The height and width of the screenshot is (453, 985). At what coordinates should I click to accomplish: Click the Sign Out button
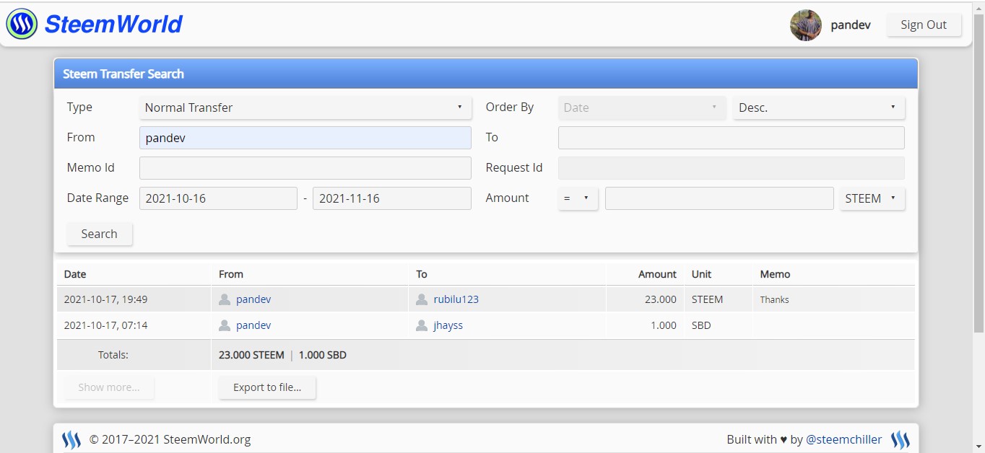(x=924, y=25)
